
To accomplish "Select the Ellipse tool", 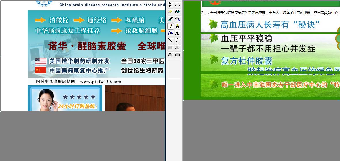I will (x=170, y=55).
